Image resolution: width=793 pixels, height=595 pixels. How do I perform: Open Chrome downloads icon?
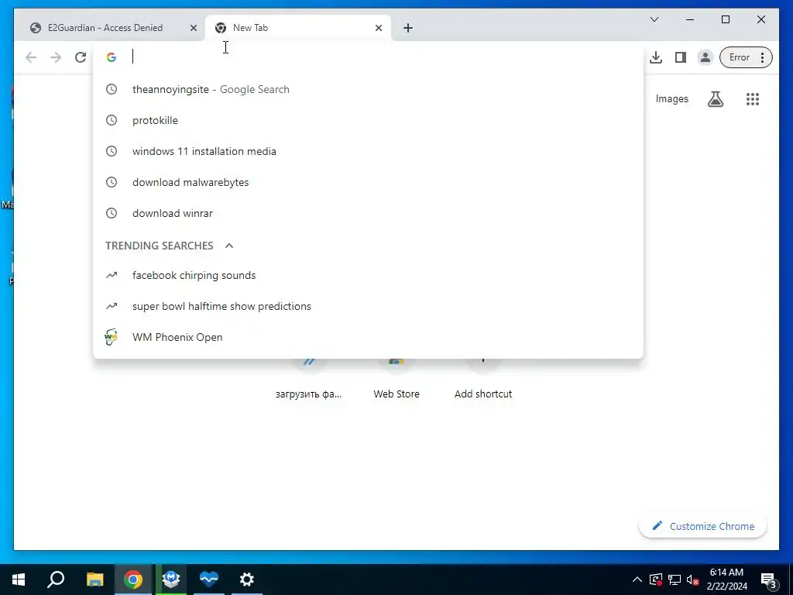656,57
